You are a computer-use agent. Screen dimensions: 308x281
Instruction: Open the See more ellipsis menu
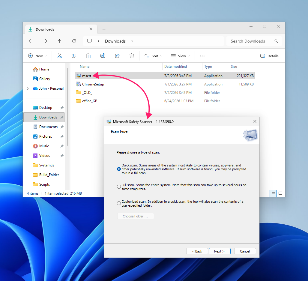202,56
